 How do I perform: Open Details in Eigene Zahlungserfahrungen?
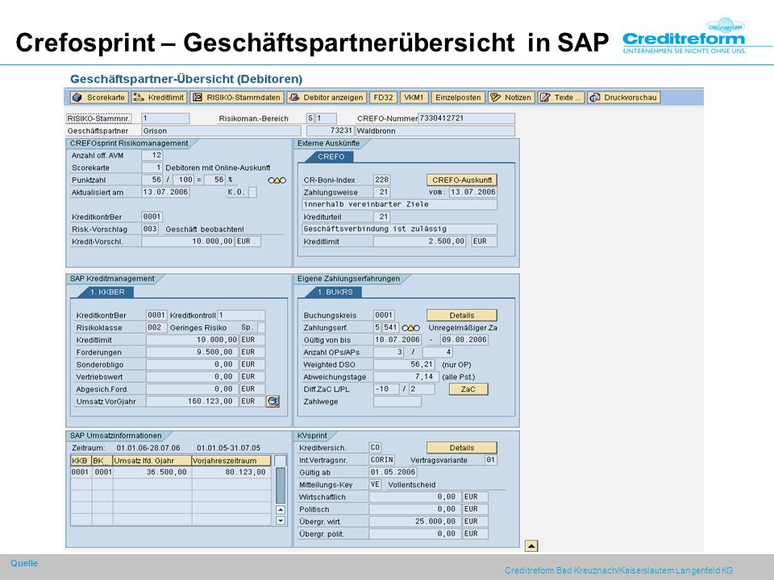(461, 315)
